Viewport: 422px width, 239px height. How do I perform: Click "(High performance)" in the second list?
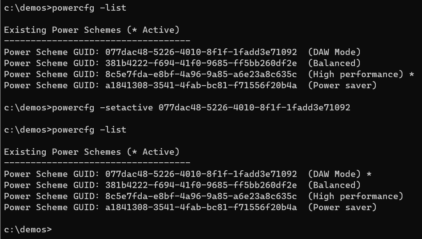coord(355,196)
